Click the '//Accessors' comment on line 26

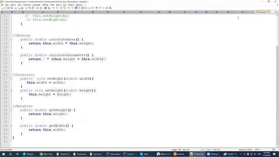pyautogui.click(x=24, y=75)
